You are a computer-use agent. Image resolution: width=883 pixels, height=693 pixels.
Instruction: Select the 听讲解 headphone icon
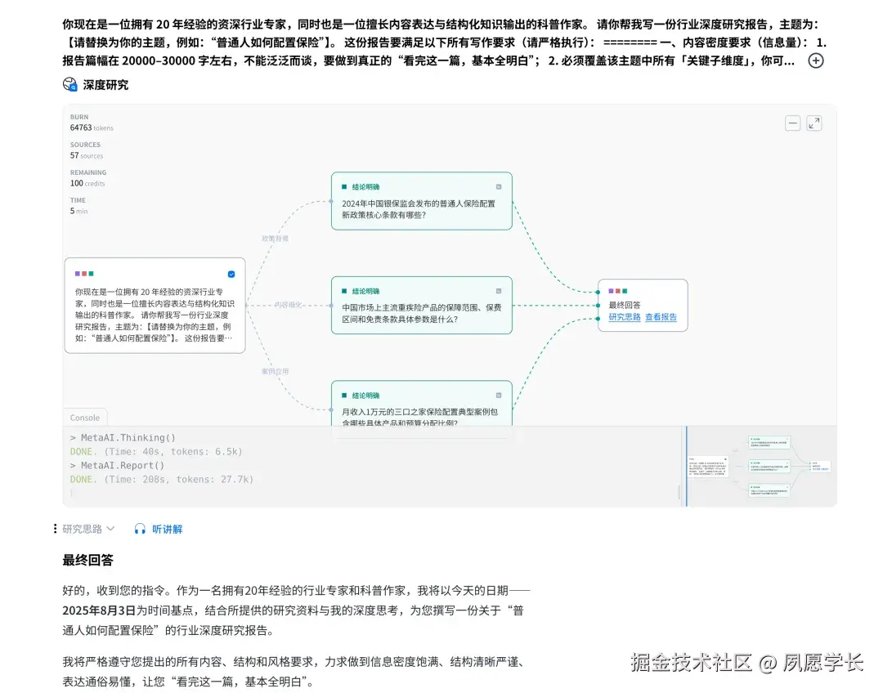point(139,528)
